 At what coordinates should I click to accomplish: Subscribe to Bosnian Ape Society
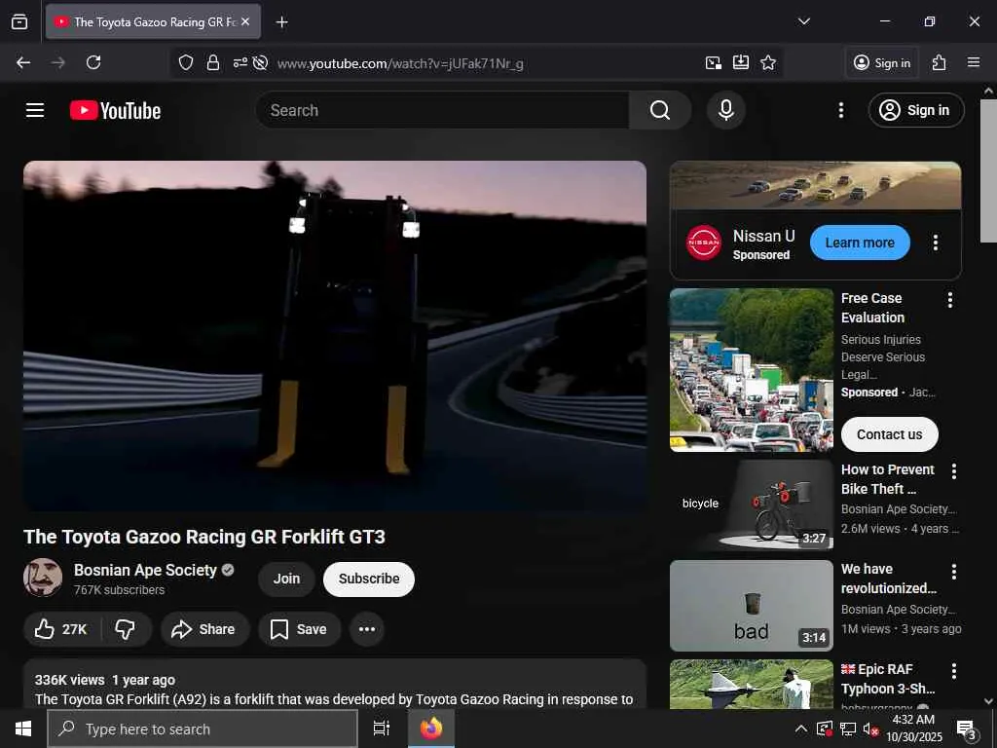369,579
